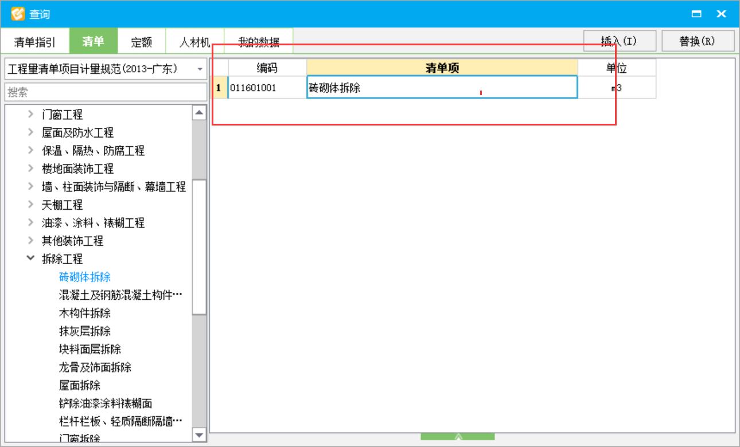Expand the 屋面及防水工程 node

[30, 132]
